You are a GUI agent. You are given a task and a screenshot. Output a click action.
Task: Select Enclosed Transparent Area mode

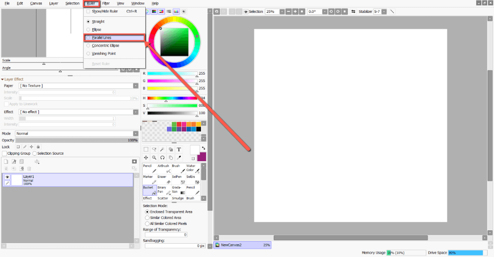(x=147, y=212)
